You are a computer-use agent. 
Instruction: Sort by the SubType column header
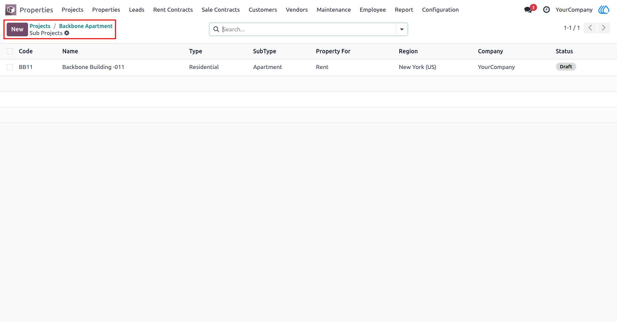[x=264, y=51]
